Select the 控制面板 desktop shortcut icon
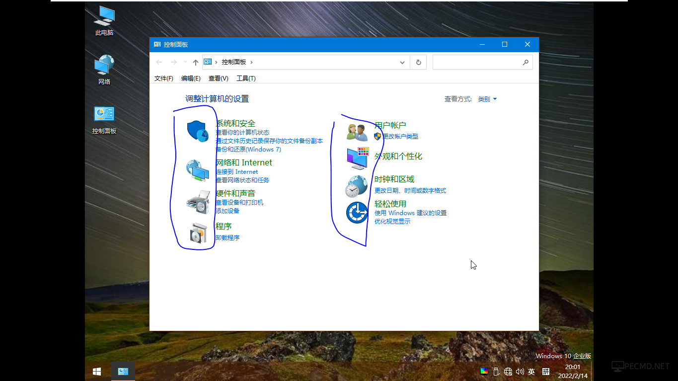Viewport: 678px width, 381px height. (x=104, y=120)
